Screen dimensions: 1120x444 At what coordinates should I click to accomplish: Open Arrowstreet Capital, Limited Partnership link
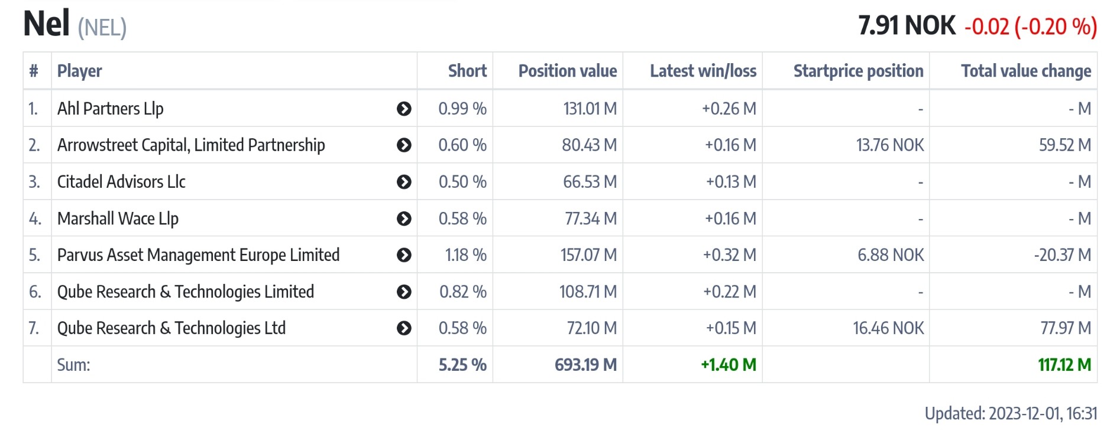[191, 145]
